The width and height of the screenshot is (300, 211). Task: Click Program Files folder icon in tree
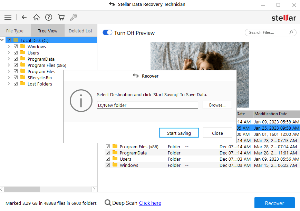23,71
